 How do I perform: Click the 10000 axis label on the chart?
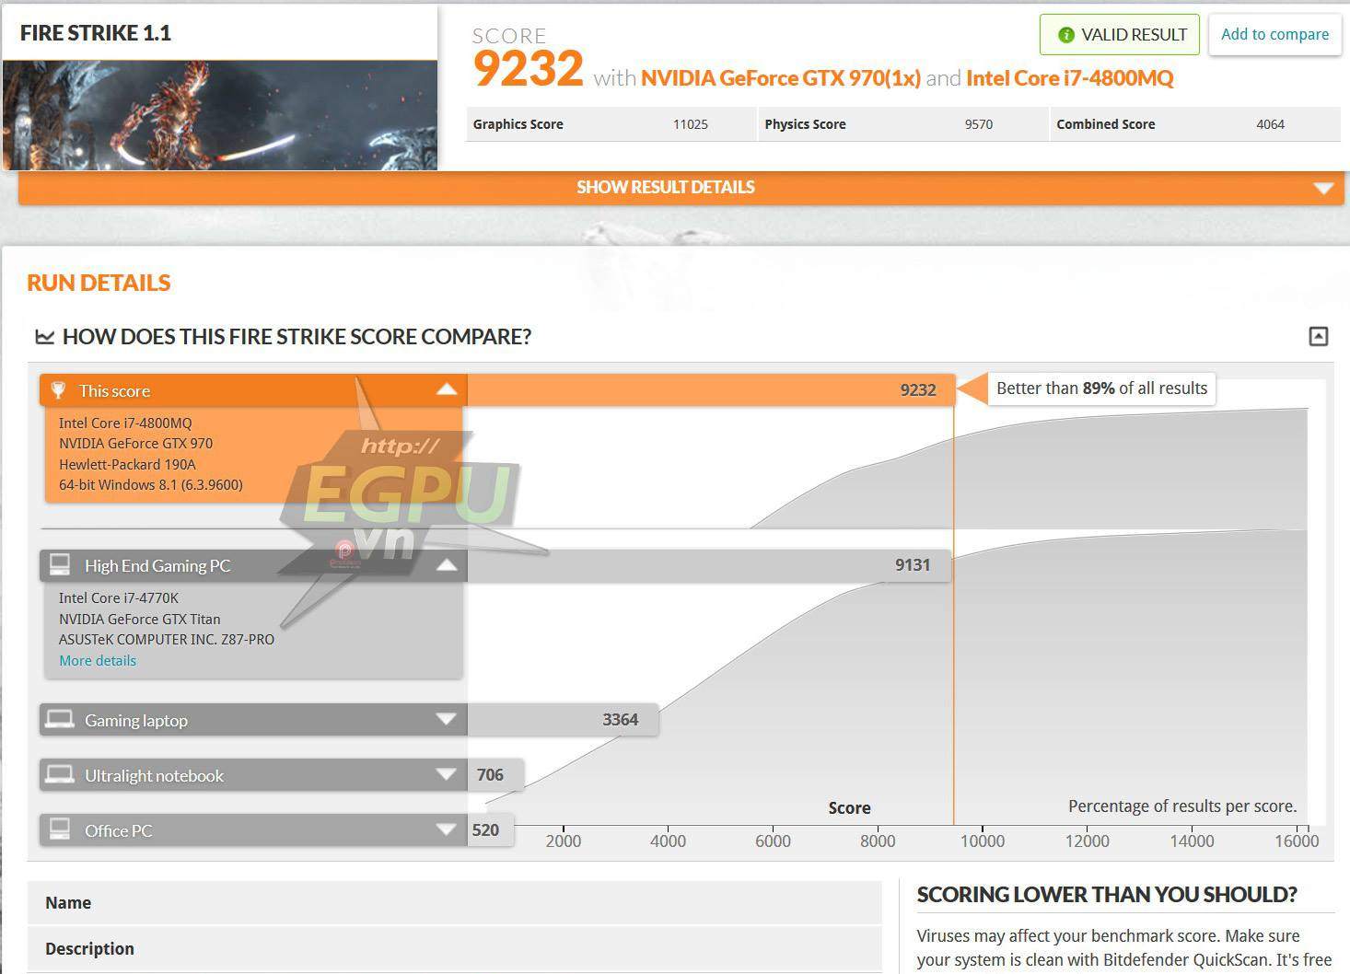point(983,841)
